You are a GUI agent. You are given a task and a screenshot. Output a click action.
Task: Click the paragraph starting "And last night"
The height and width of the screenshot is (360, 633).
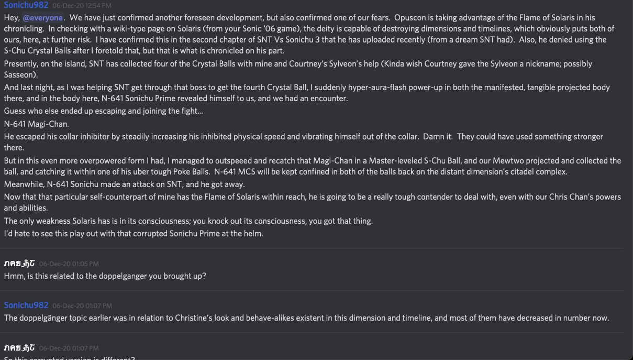pos(306,93)
